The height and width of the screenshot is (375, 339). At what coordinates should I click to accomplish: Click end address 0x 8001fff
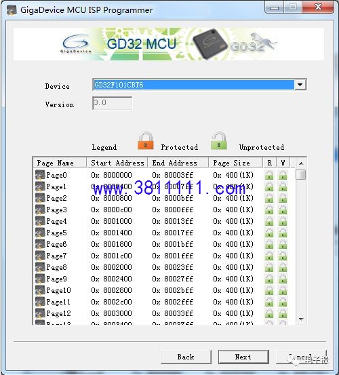pos(173,256)
